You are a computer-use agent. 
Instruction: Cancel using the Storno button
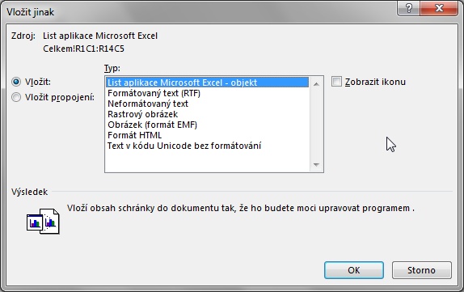[x=422, y=270]
